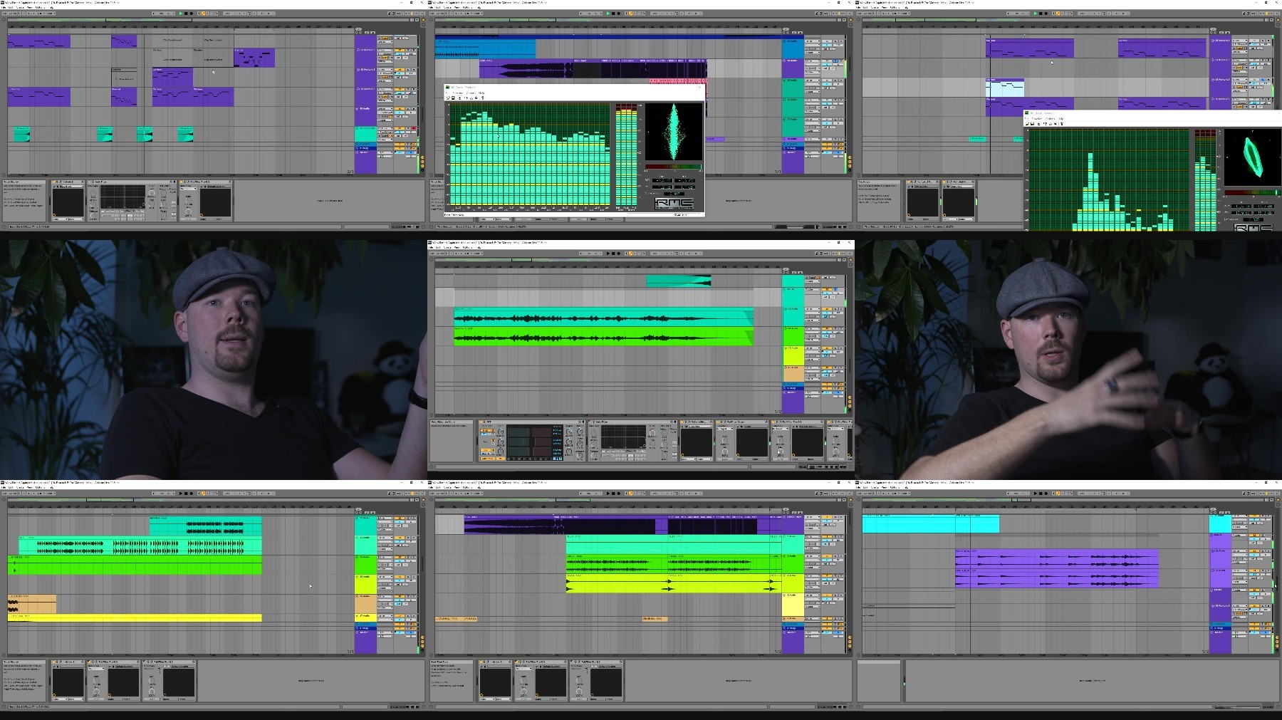
Task: Open Options menu of the top-middle RME analyzer
Action: [x=471, y=93]
